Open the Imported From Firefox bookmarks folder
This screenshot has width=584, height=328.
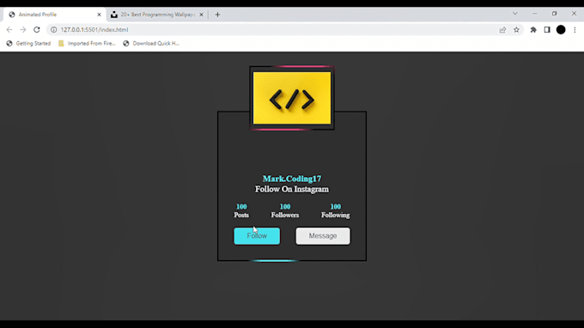[x=87, y=44]
